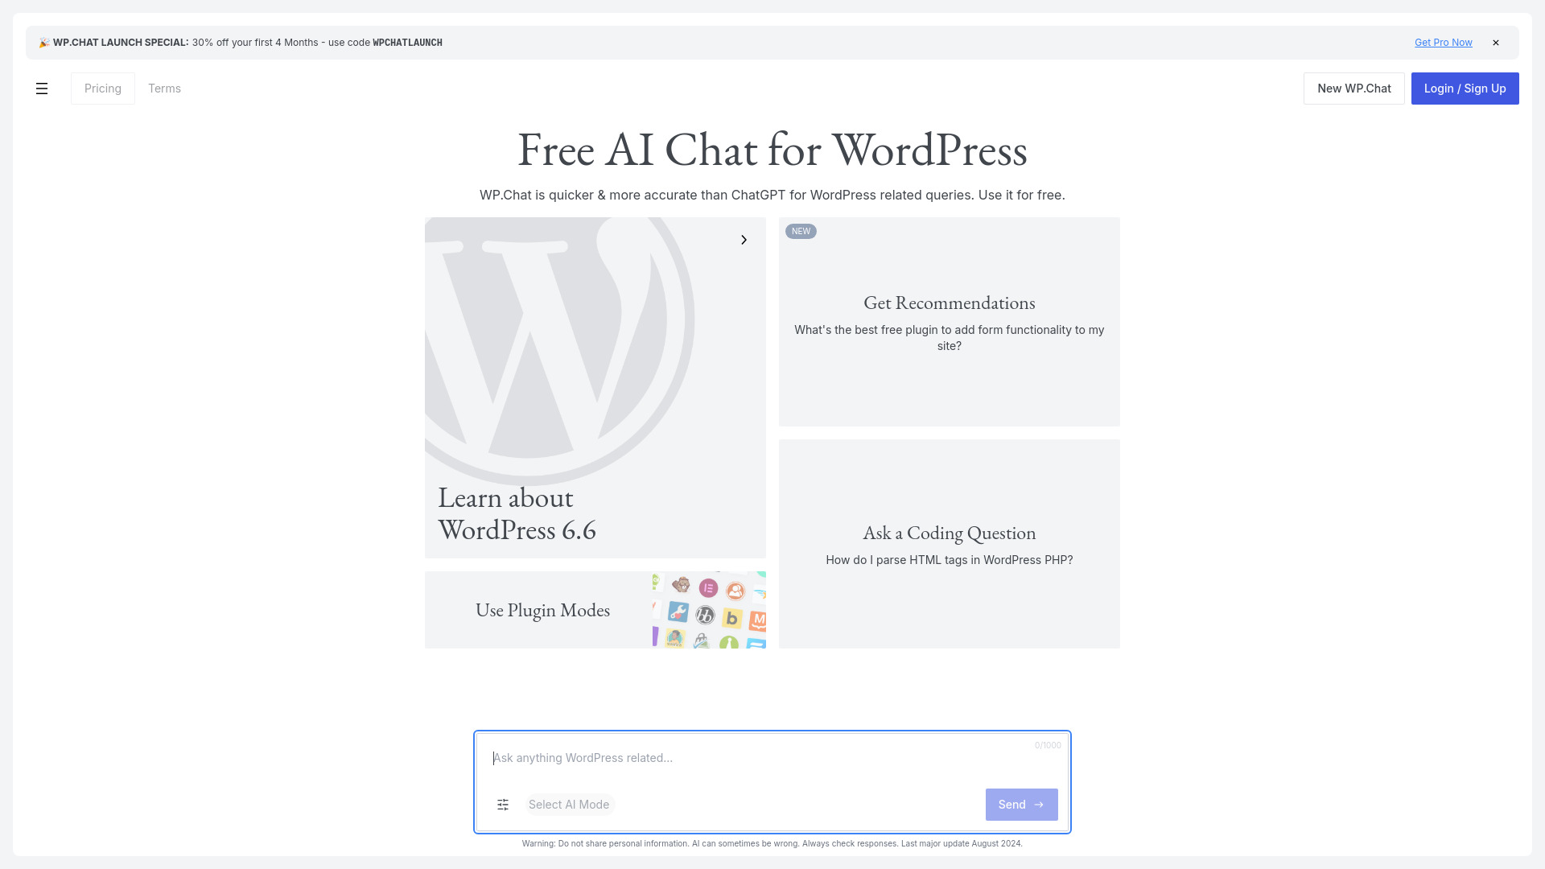Click the Get Pro Now link
Viewport: 1545px width, 869px height.
[1443, 43]
